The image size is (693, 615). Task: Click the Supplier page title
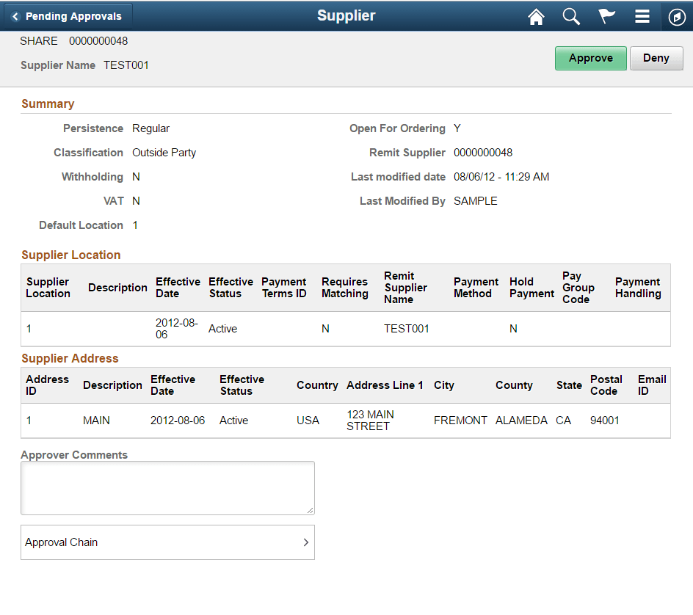[x=346, y=15]
